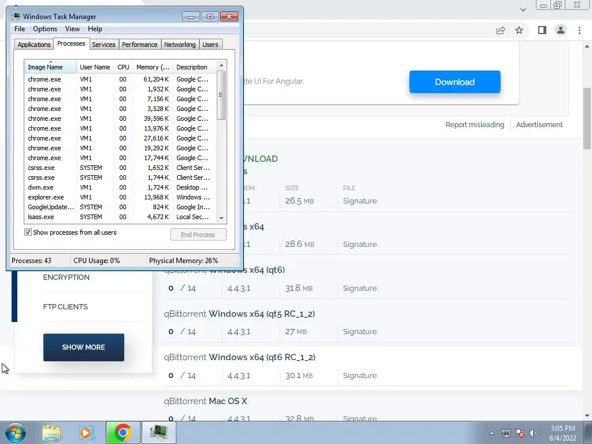This screenshot has width=592, height=444.
Task: Open Action Center flag icon
Action: (520, 433)
